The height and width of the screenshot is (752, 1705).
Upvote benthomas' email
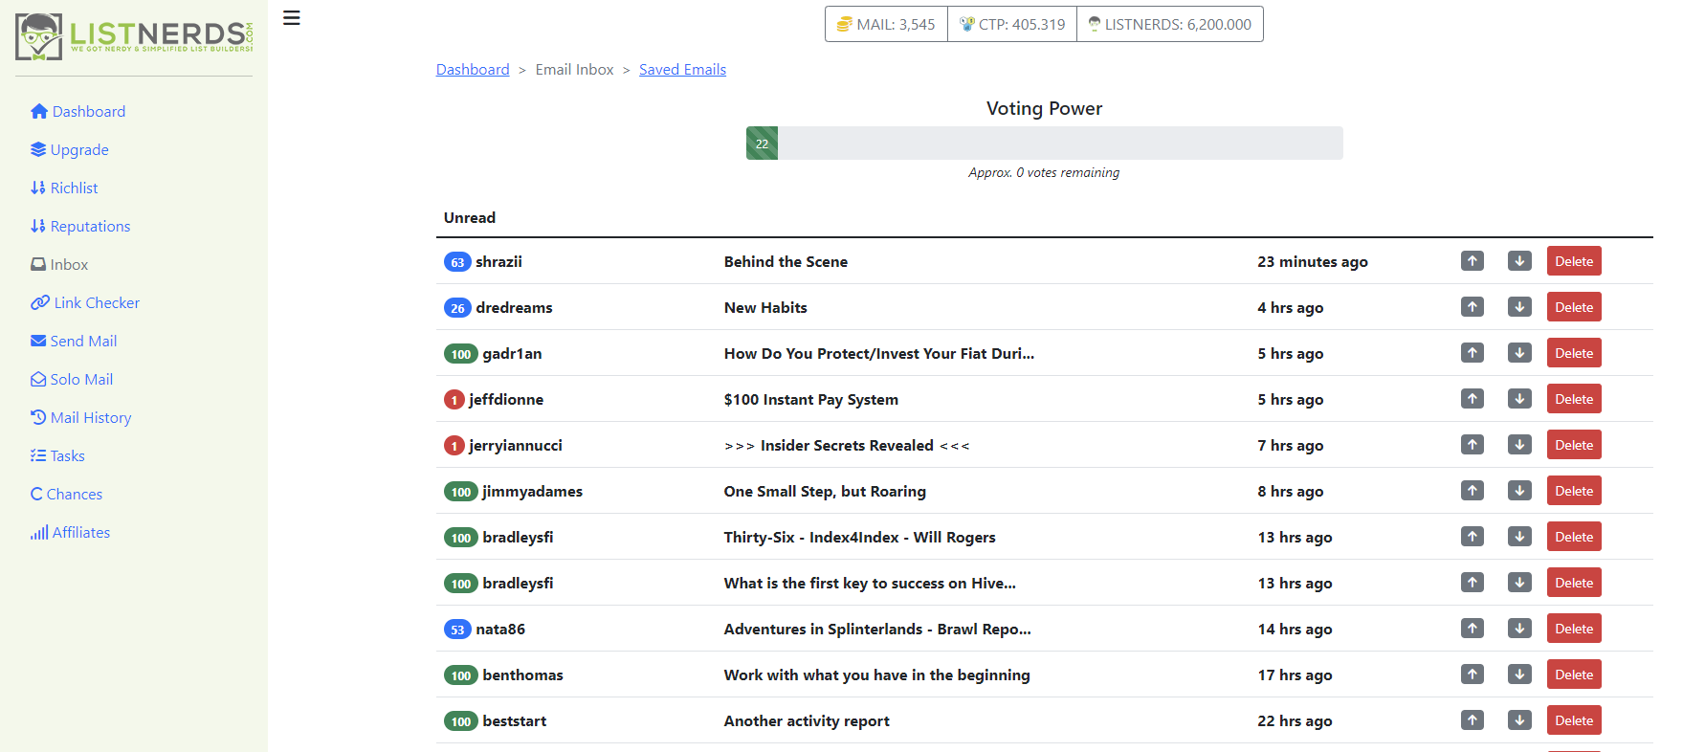coord(1472,675)
